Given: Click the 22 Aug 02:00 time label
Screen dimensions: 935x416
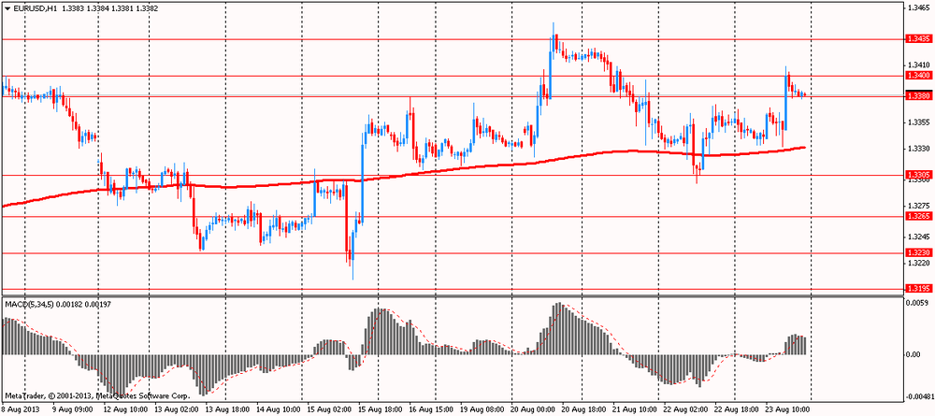Looking at the screenshot, I should tap(684, 410).
